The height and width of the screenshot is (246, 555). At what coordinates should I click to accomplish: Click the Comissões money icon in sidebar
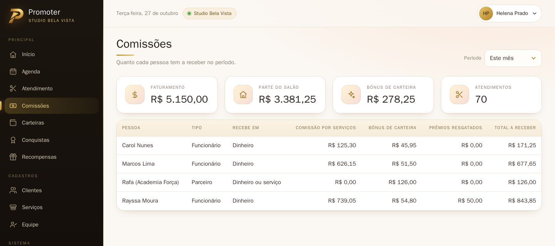pyautogui.click(x=13, y=106)
